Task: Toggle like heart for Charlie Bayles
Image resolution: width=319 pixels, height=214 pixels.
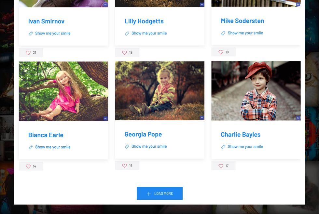Action: (x=221, y=166)
